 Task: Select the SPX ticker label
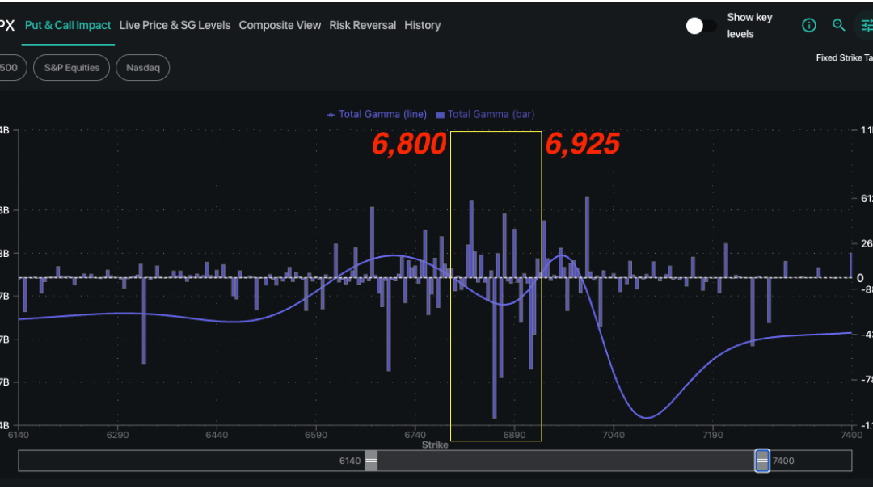(x=7, y=25)
